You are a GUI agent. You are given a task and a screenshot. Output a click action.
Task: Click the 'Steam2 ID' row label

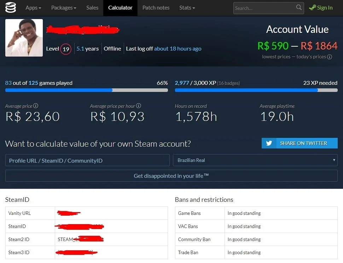click(19, 239)
